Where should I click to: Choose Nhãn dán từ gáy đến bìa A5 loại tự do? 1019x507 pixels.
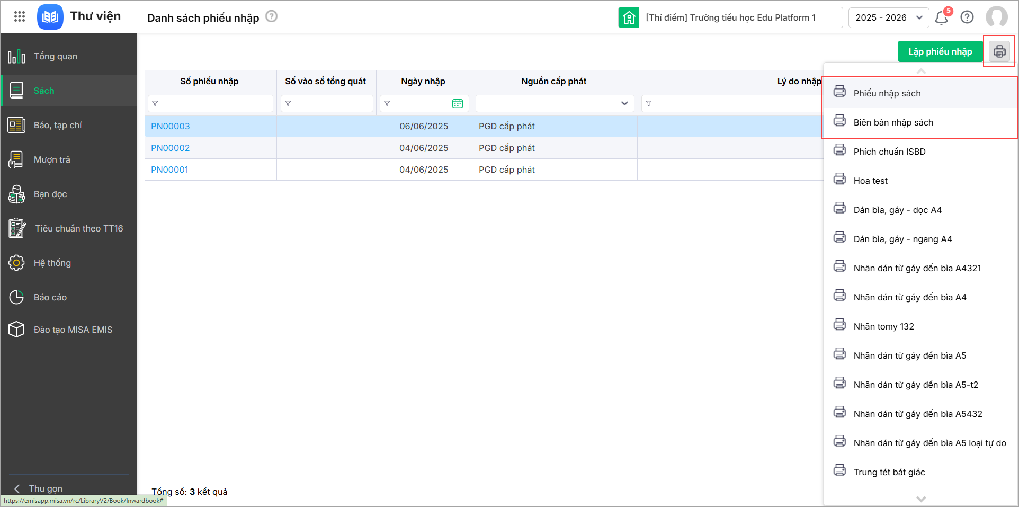coord(920,443)
